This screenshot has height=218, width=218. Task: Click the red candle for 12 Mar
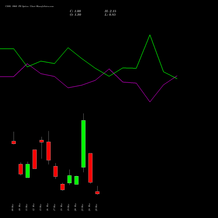[x=34, y=159]
